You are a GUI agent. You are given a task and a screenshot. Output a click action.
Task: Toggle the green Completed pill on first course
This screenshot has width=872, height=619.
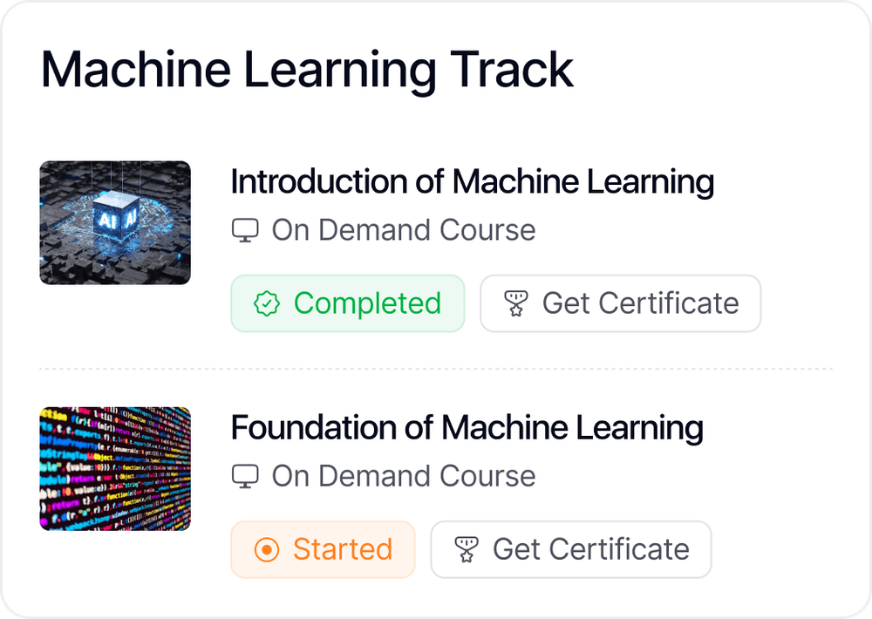[347, 303]
